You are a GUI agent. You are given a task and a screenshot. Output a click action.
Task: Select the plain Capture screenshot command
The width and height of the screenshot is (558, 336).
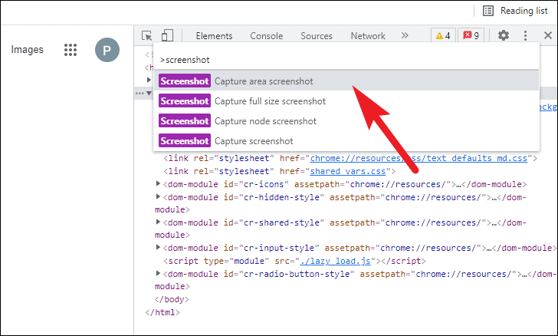pos(346,141)
